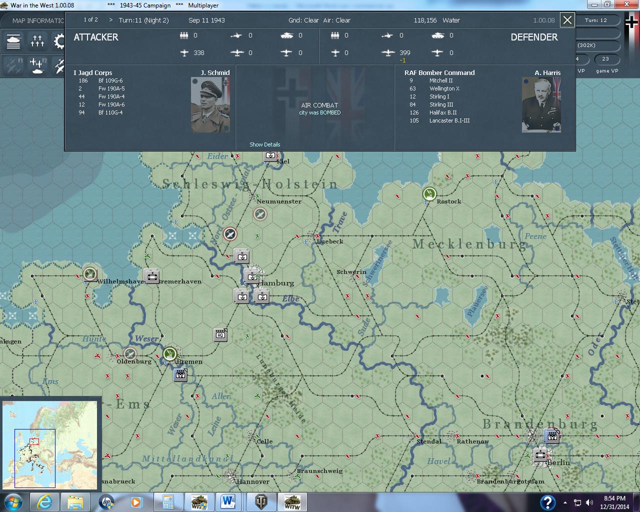Click the airbase circle marker near Neumuenster

coord(260,214)
